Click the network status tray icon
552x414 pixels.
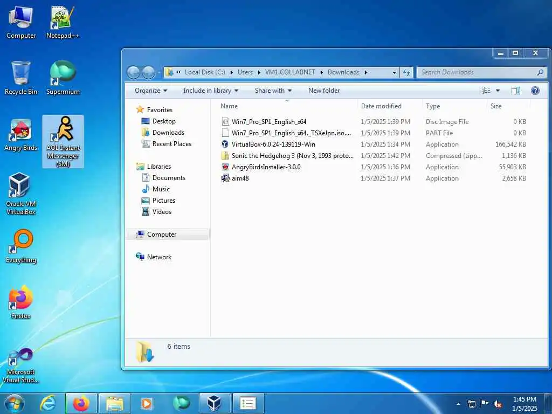coord(472,404)
